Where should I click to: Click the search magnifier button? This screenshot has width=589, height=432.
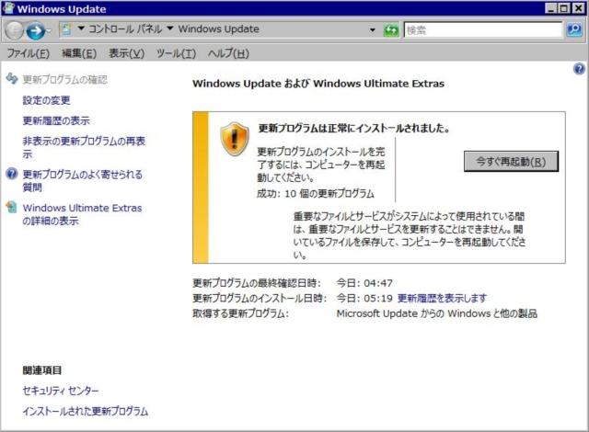(573, 30)
